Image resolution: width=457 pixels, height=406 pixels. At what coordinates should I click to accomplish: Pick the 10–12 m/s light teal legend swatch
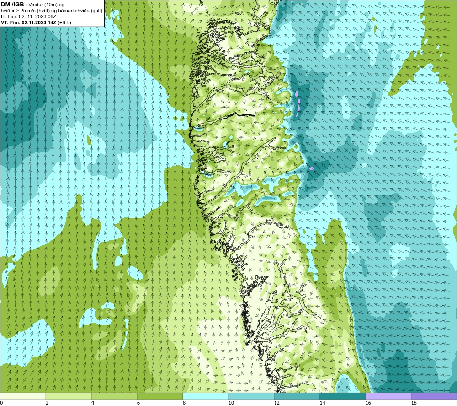251,396
